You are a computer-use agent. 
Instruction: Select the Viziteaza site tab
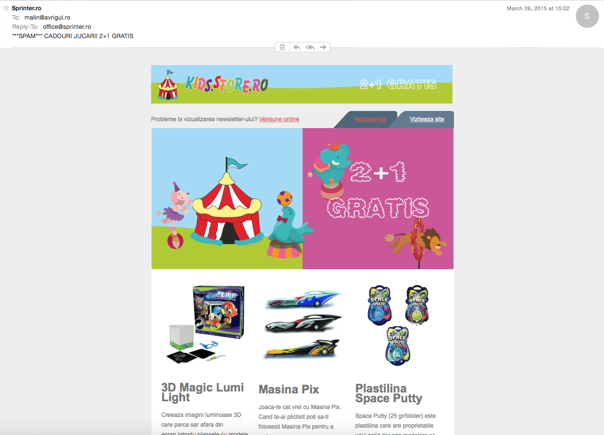coord(427,119)
